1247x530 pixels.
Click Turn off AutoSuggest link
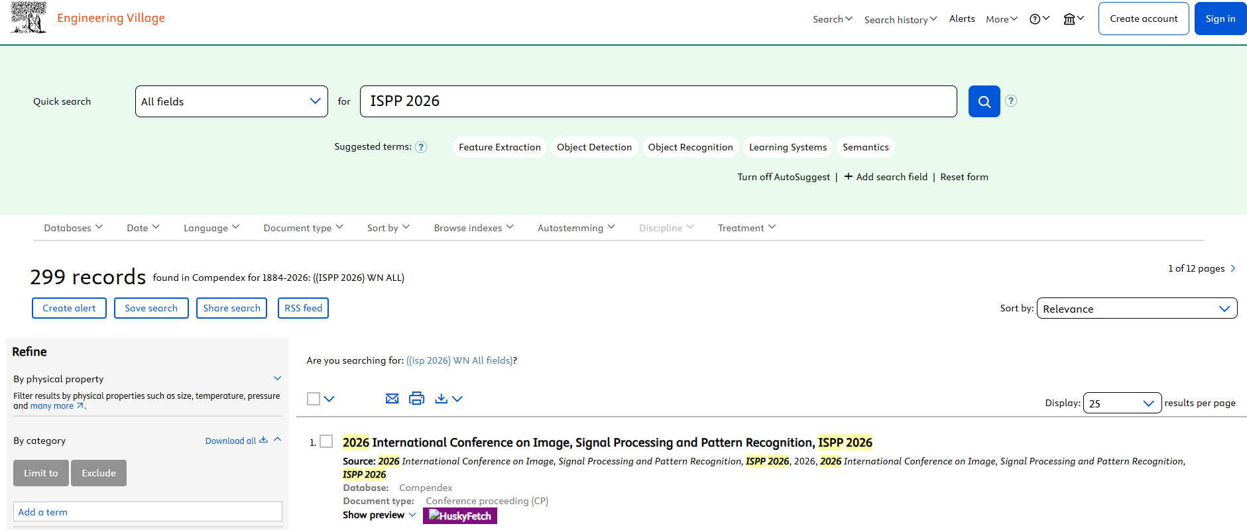point(784,177)
